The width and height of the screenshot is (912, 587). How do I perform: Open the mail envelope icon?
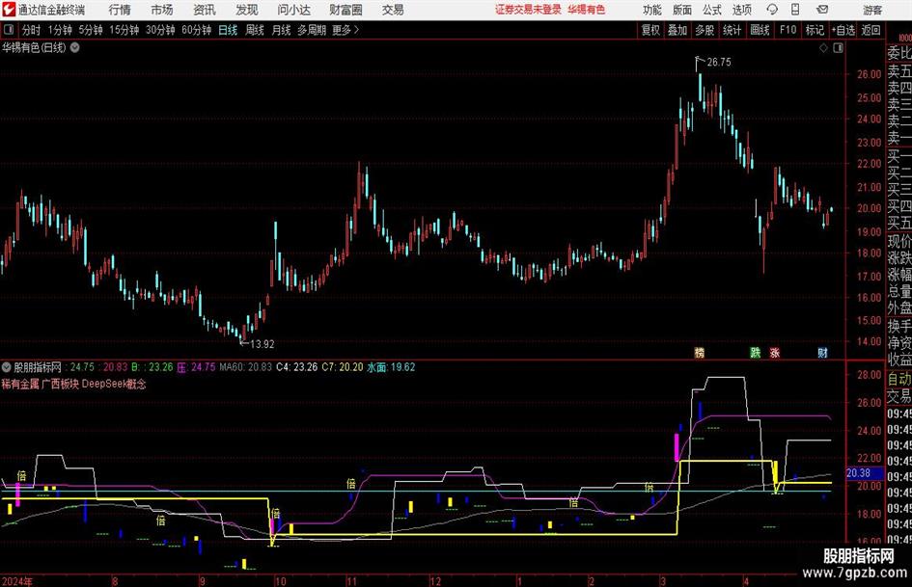pos(822,10)
